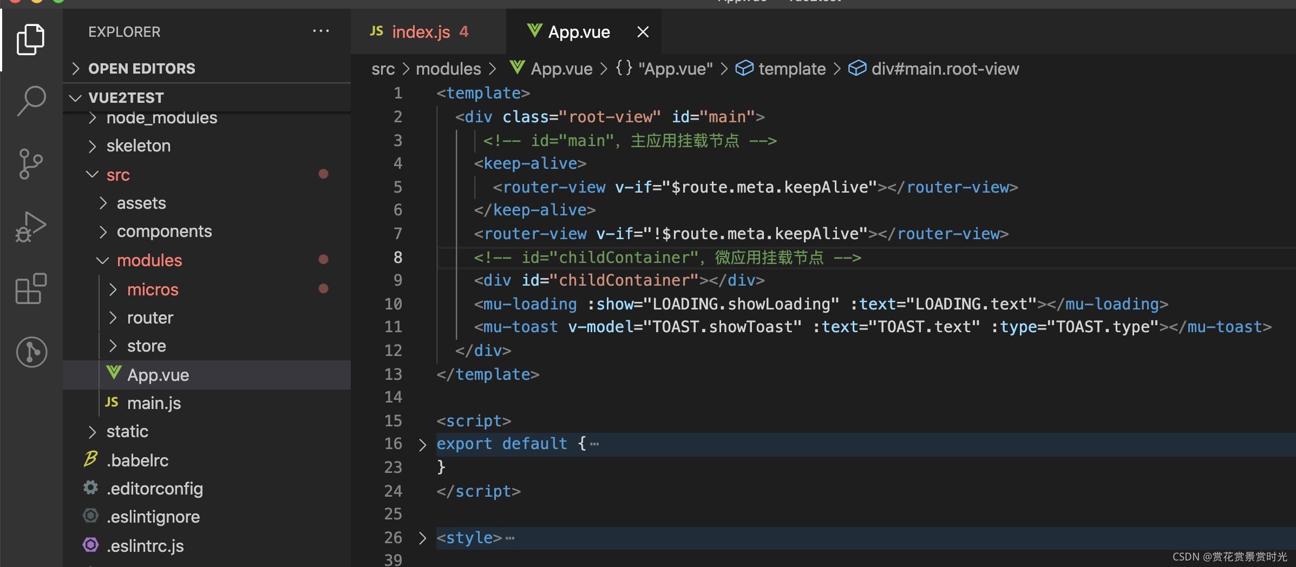Click the Babel icon for .babelrc

(x=90, y=459)
